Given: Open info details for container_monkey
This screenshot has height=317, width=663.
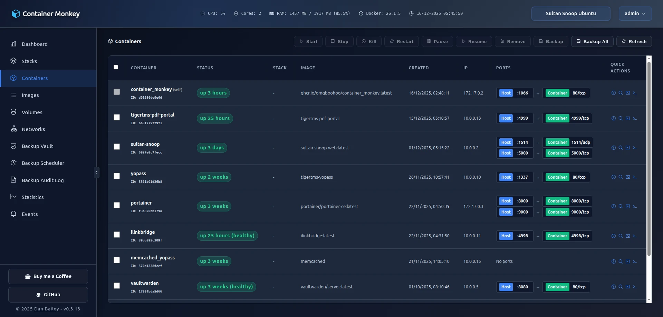Looking at the screenshot, I should pos(614,93).
